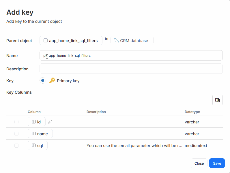Click the column icon in the id chip
The image size is (230, 173).
click(34, 122)
